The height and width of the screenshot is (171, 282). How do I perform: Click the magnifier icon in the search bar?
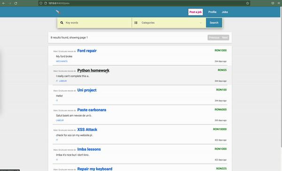(62, 23)
